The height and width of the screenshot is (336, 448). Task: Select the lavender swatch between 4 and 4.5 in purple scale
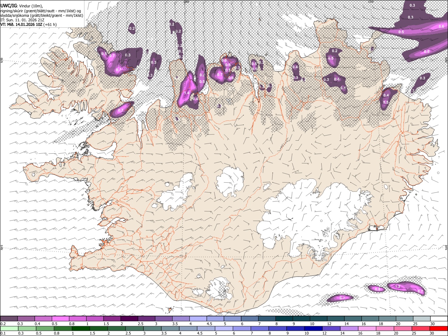(x=198, y=319)
